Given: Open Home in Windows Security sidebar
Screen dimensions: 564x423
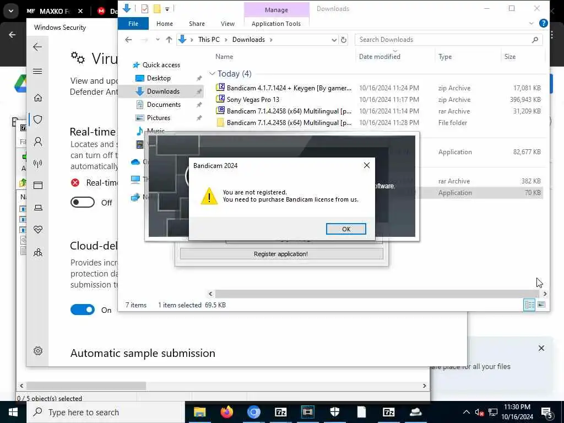Looking at the screenshot, I should [x=38, y=98].
